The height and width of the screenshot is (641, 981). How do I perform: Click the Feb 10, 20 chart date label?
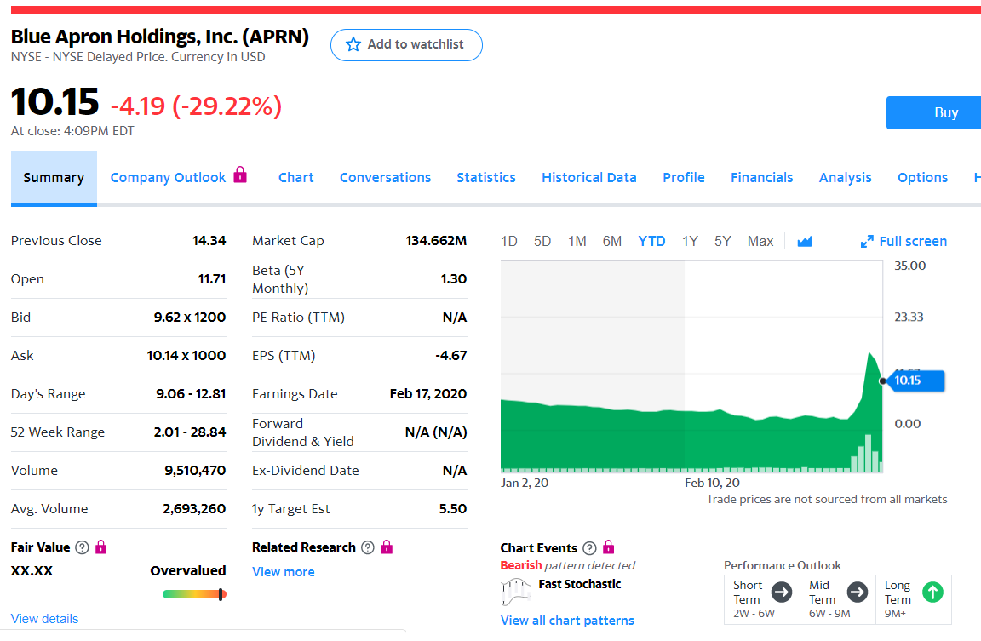(x=712, y=483)
